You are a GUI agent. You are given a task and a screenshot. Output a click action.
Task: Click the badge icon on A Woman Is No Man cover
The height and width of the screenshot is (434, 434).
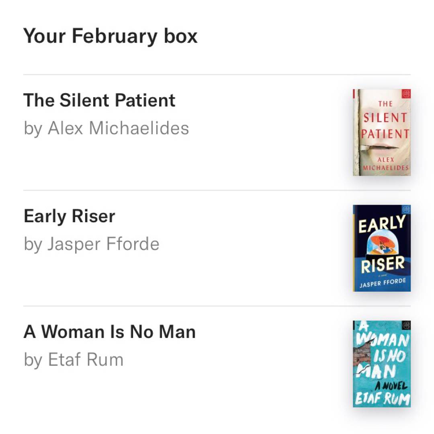pos(405,325)
